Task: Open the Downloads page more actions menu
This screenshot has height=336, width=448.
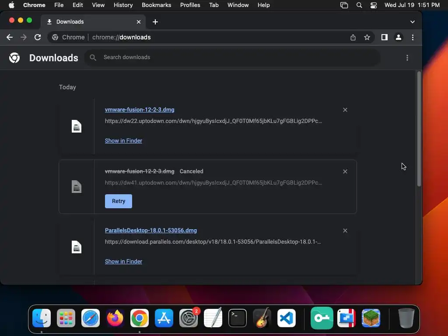Action: (x=407, y=58)
